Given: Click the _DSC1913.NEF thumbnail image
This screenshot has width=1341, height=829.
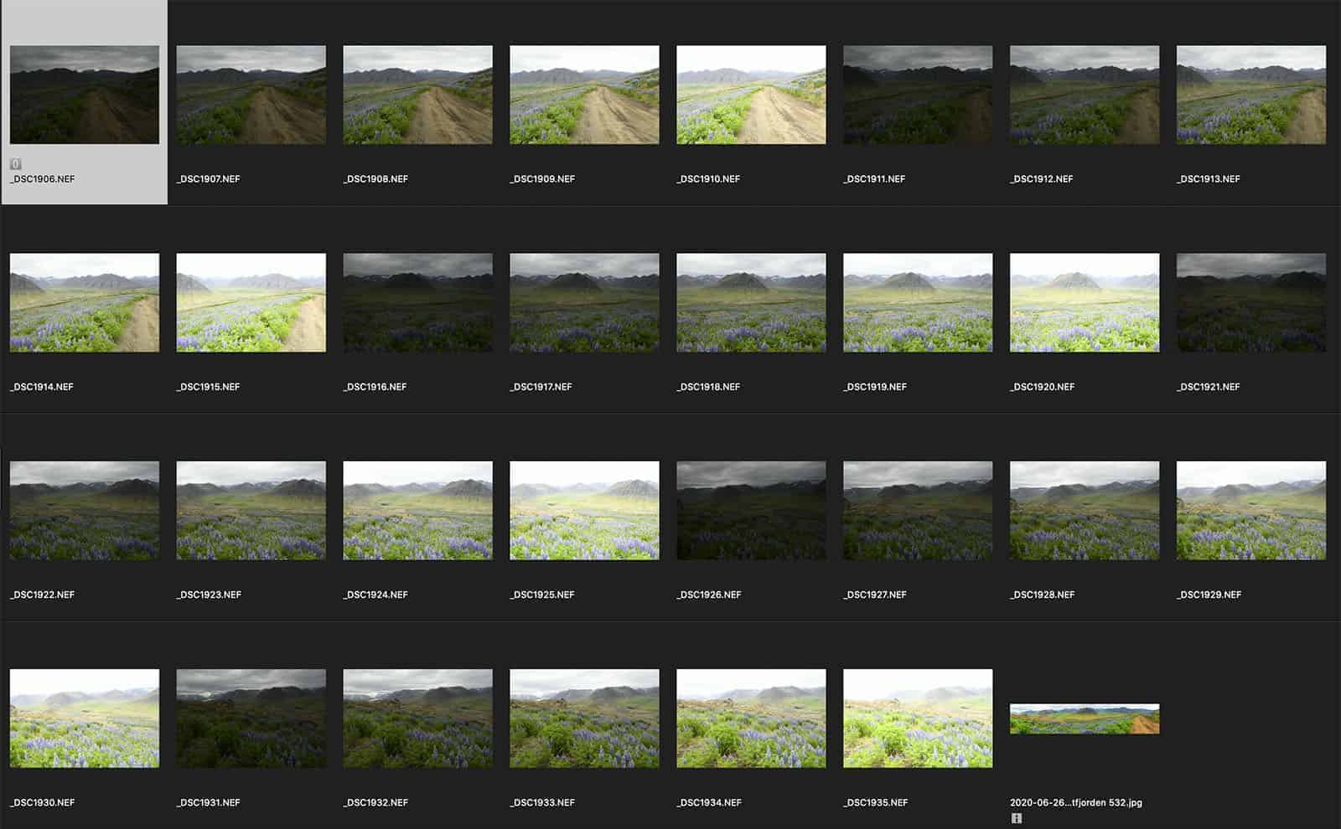Looking at the screenshot, I should pos(1250,95).
